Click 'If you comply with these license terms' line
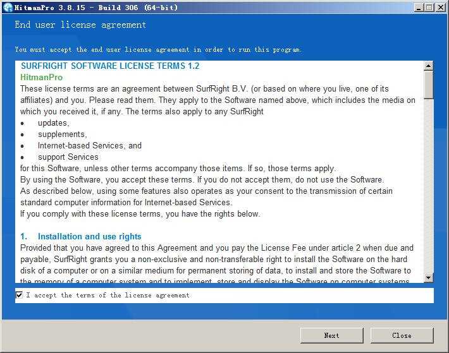The image size is (449, 353). (140, 214)
